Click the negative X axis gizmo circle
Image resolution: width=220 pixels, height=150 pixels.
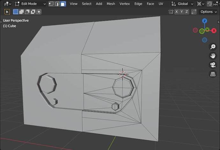(x=195, y=30)
